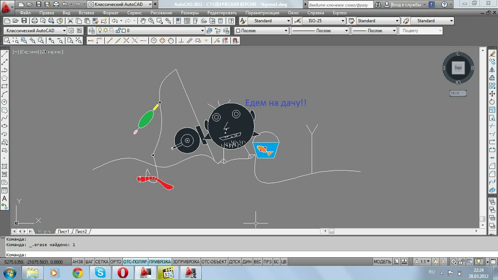
Task: Select the Rotate tool in modify toolbar
Action: [x=492, y=102]
